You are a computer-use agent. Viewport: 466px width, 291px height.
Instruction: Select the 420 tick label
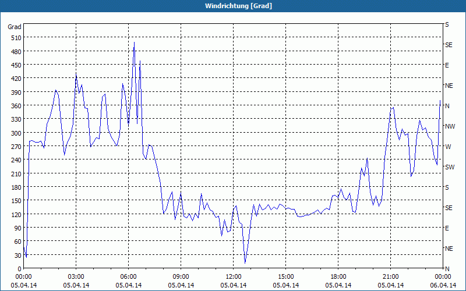(16, 79)
